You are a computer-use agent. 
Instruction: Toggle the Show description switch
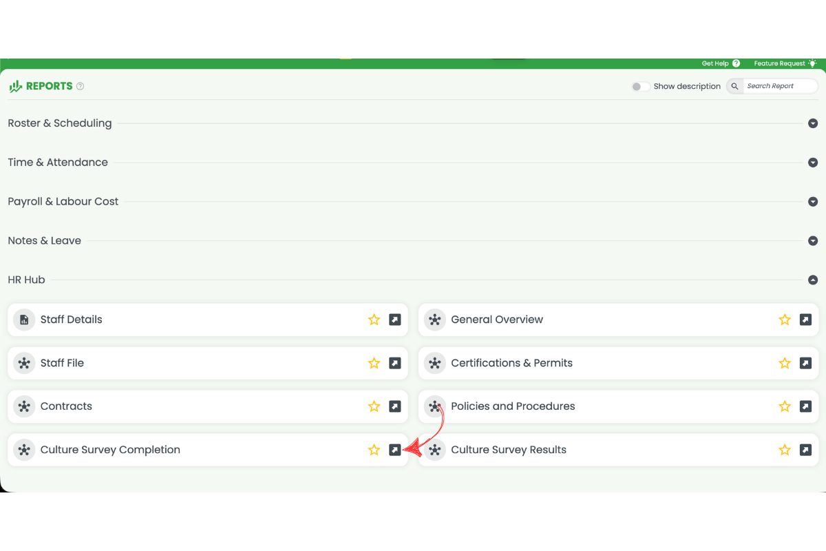[x=639, y=85]
